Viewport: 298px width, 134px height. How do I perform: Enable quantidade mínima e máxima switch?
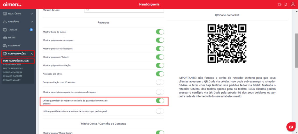click(160, 111)
